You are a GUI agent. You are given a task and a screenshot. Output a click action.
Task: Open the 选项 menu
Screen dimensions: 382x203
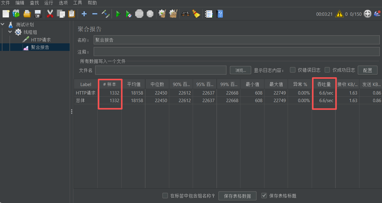pyautogui.click(x=63, y=3)
